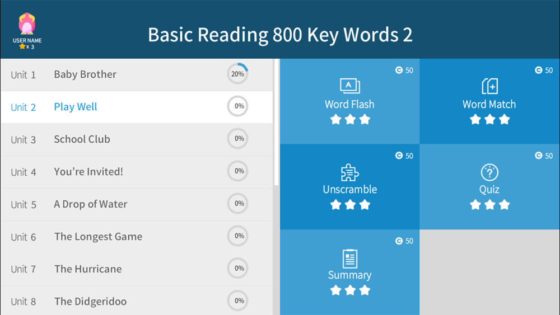Start the Quiz question mark icon
The image size is (560, 315).
pyautogui.click(x=489, y=172)
